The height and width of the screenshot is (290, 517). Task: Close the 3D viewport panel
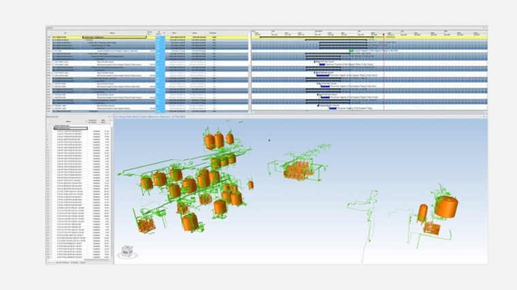486,117
